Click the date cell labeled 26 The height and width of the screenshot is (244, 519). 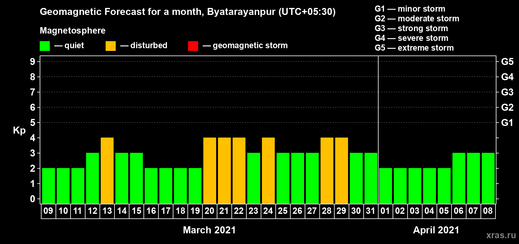[x=298, y=211]
